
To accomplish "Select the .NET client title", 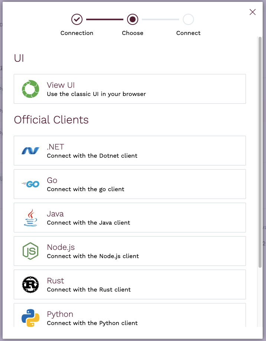I will coord(55,147).
